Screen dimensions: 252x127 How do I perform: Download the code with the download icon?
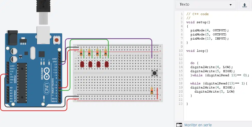click(244, 5)
